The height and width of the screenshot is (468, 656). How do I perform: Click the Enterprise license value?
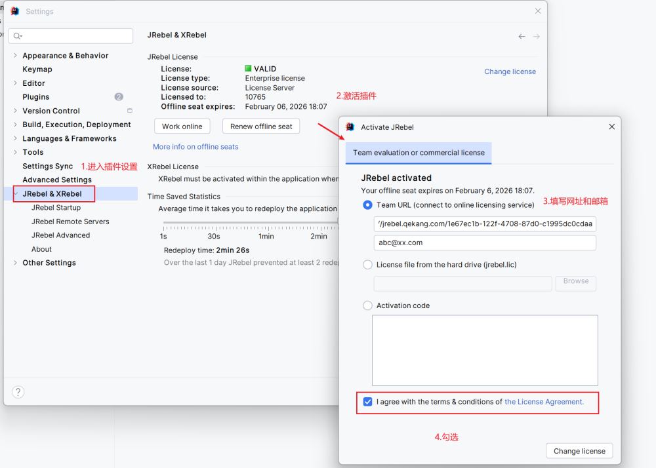click(x=275, y=78)
